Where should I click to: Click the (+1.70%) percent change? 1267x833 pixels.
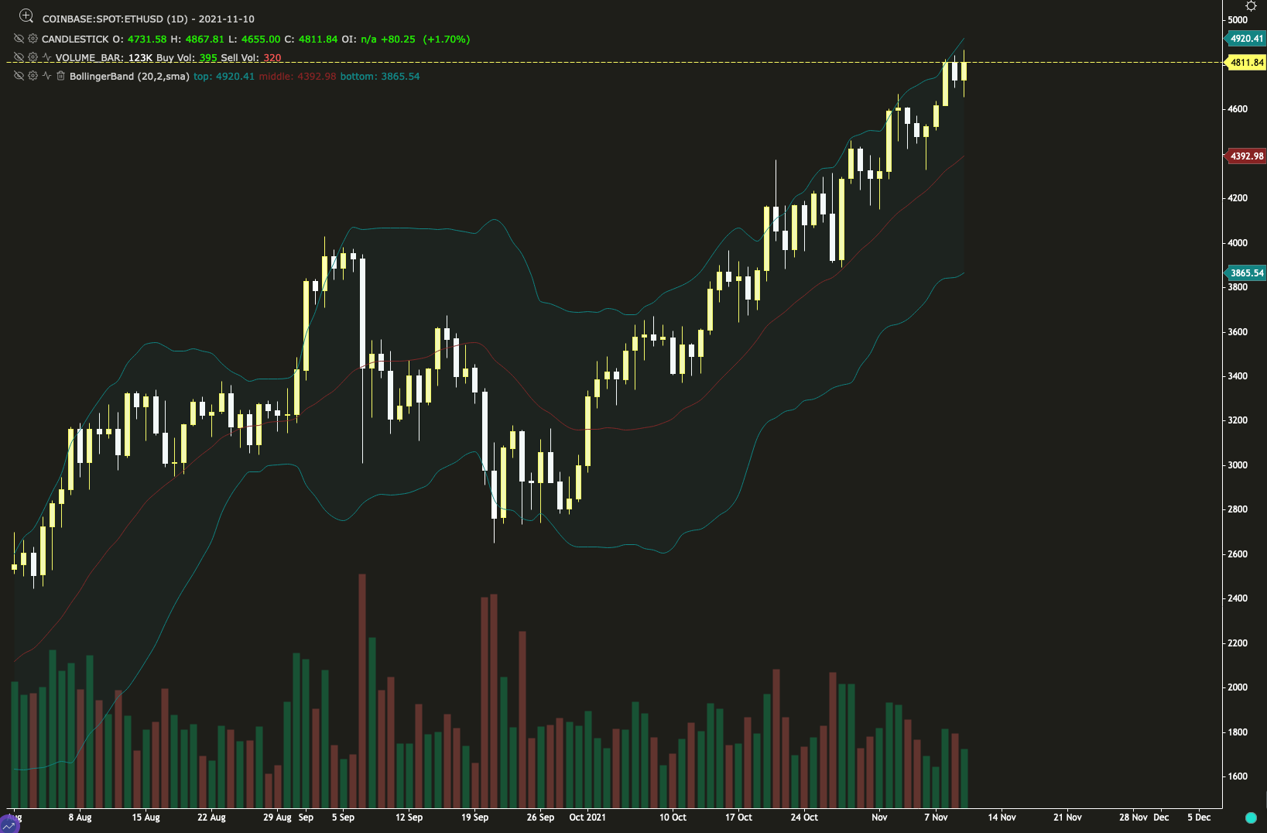click(447, 39)
